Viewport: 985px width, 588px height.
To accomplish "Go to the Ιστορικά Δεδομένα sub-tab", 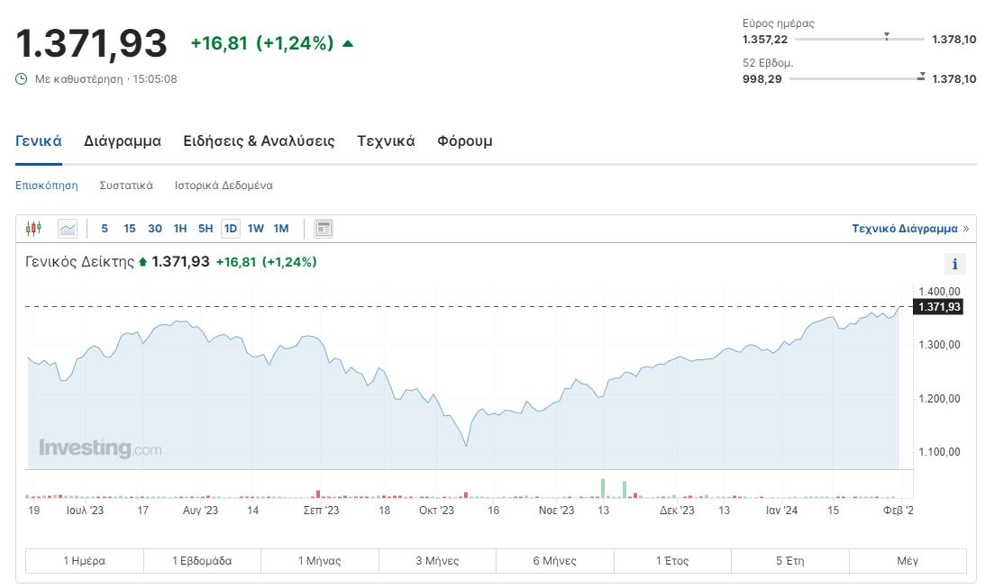I will [x=223, y=185].
